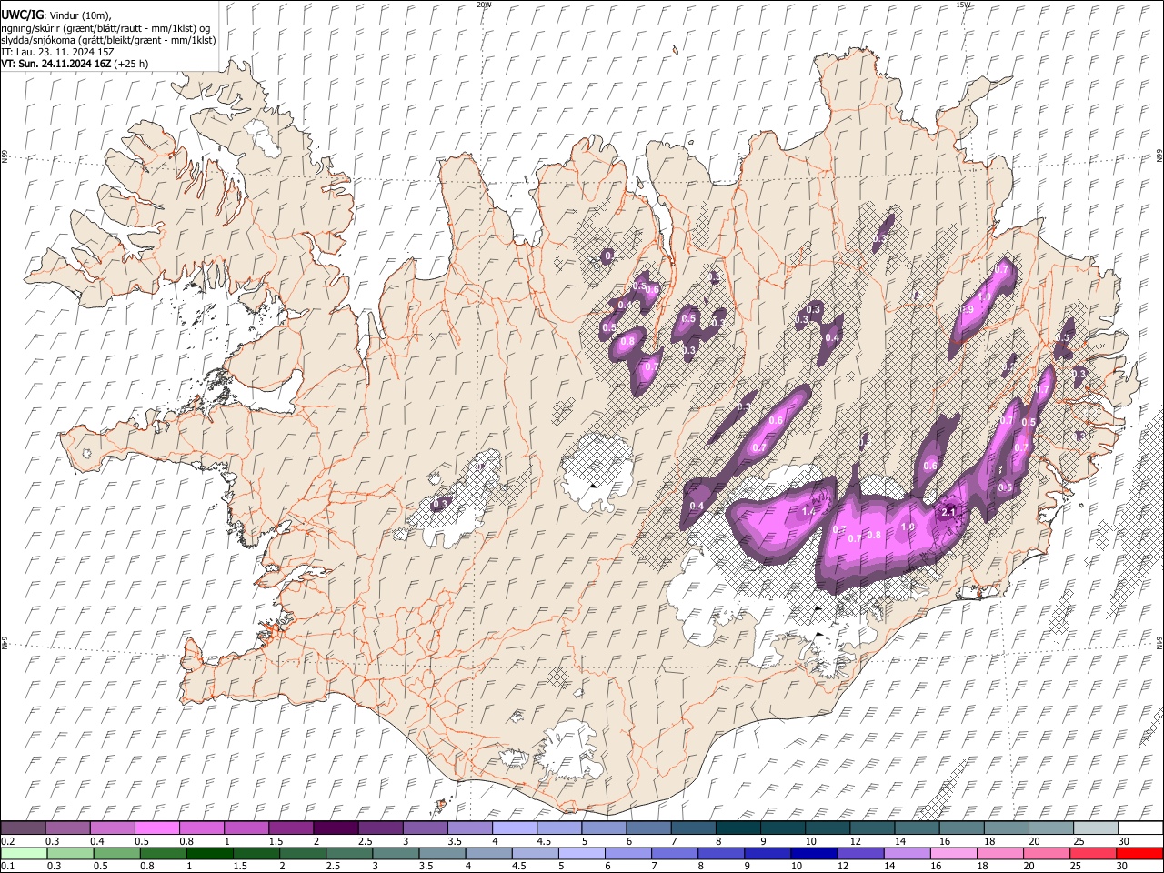Viewport: 1164px width, 873px height.
Task: Select the rain-scale swatch labeled 20
Action: click(1048, 853)
